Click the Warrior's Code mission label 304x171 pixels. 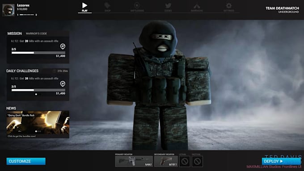click(x=36, y=33)
